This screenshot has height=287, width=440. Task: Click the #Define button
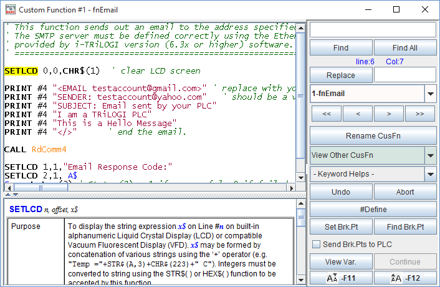pos(373,210)
